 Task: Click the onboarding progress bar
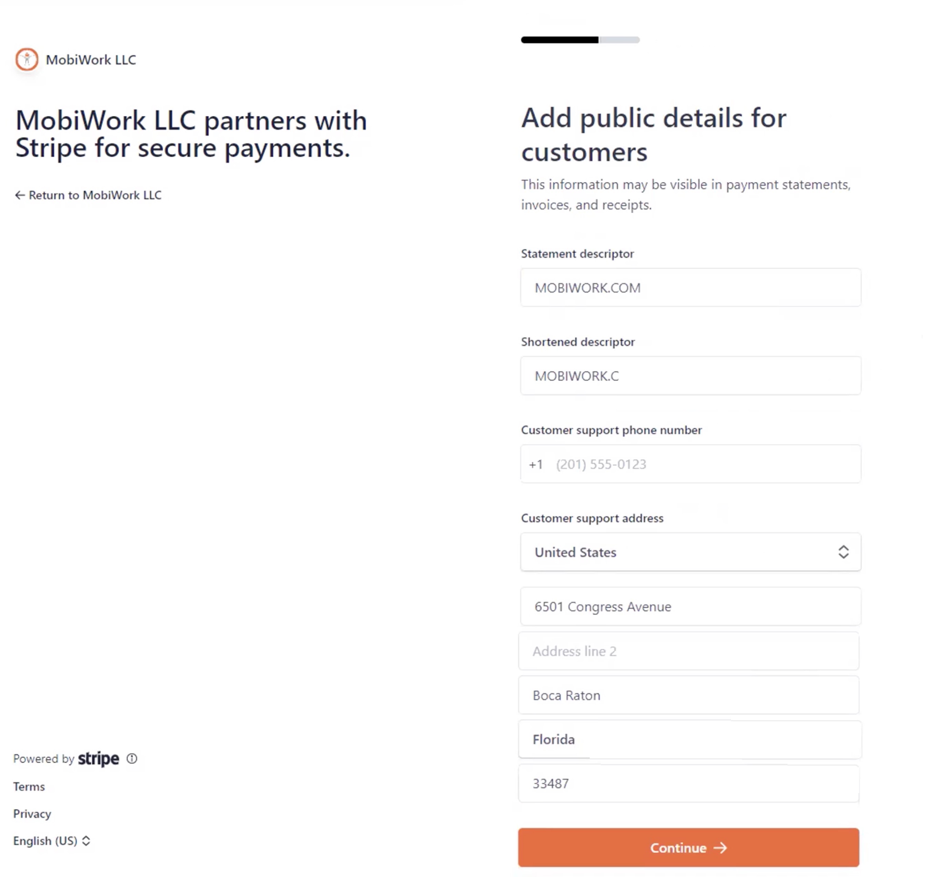click(580, 40)
